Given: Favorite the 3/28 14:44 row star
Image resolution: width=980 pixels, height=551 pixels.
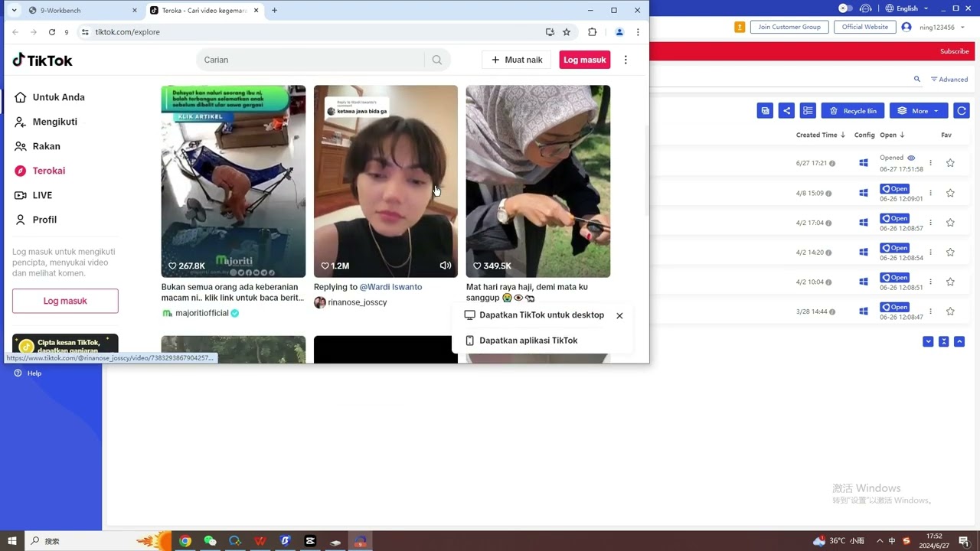Looking at the screenshot, I should click(950, 311).
